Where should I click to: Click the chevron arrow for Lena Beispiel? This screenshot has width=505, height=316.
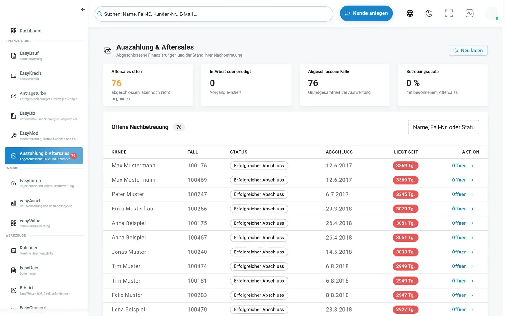pyautogui.click(x=472, y=310)
